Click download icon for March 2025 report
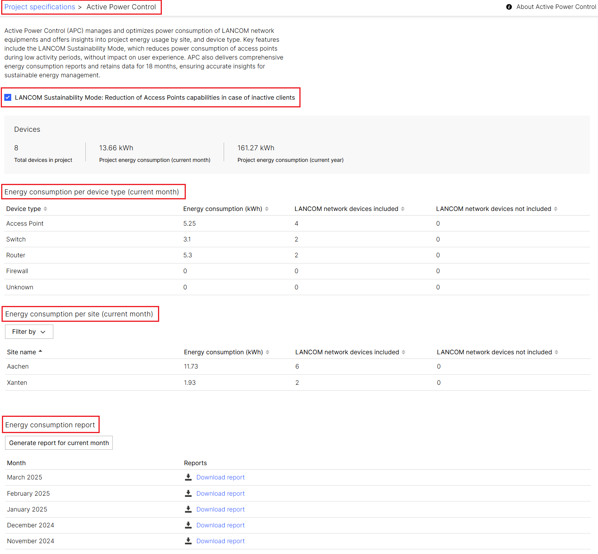Screen dimensions: 598x554 tap(188, 477)
